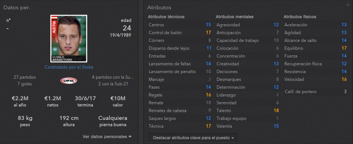353x144 pixels.
Task: Click the Datos per. panel title
Action: [17, 8]
